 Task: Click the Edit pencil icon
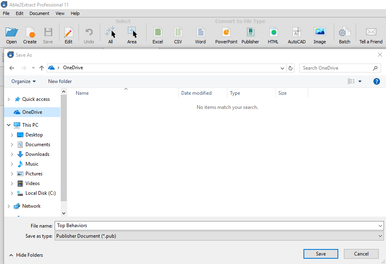coord(68,32)
